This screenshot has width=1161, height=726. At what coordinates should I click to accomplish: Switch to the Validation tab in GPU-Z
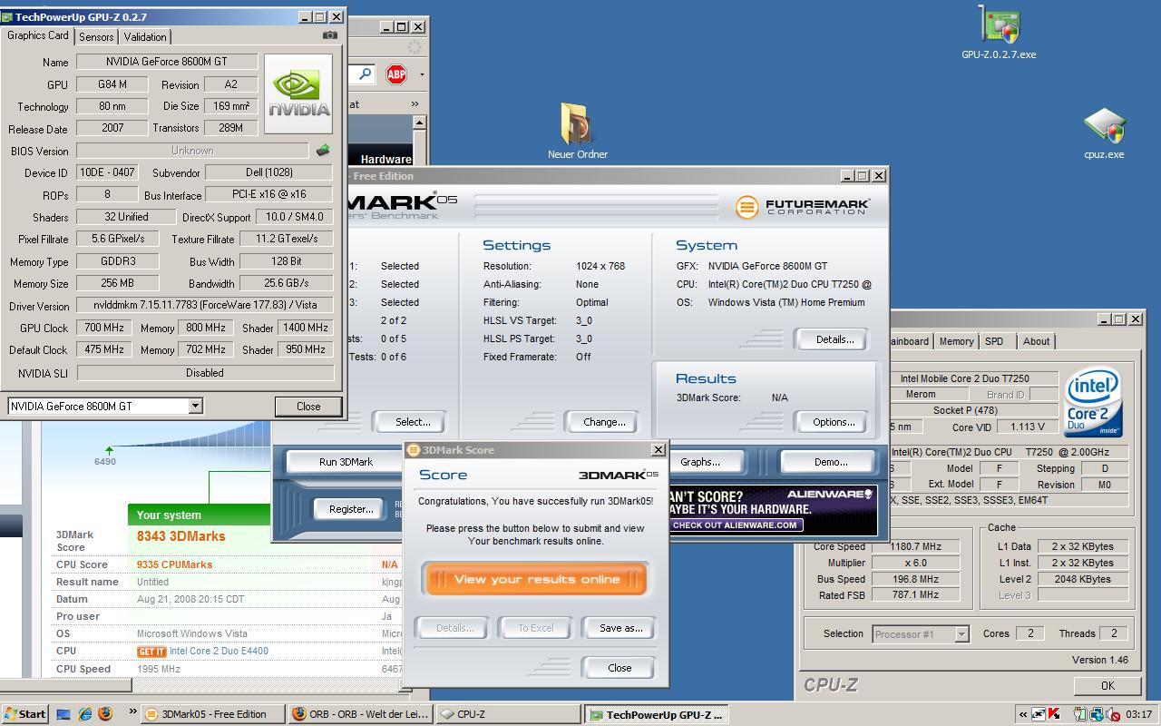pos(145,37)
